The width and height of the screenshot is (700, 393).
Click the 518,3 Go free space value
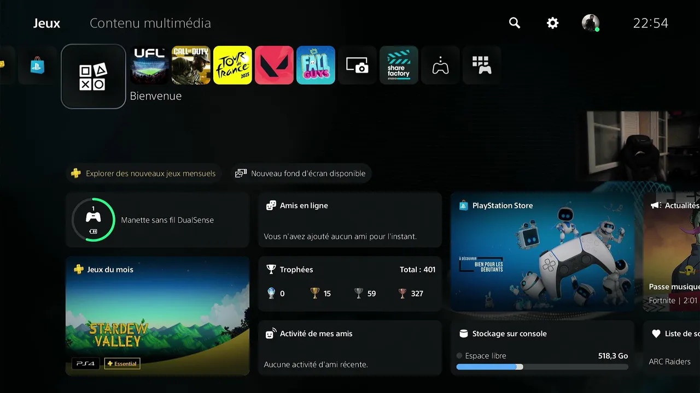[613, 356]
